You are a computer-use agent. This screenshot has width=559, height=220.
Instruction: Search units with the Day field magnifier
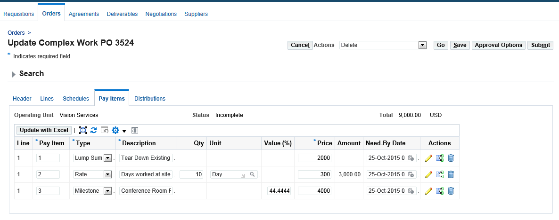click(x=253, y=174)
